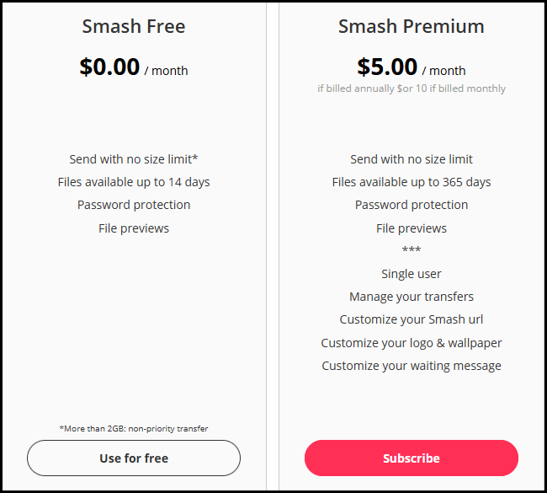The image size is (547, 493).
Task: Click the $0.00 per month price
Action: (134, 67)
